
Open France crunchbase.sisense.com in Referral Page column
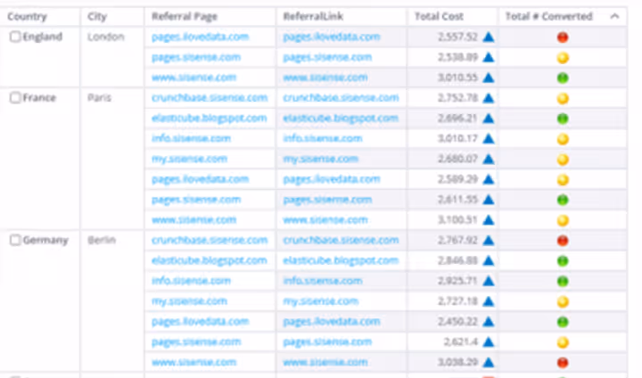tap(210, 98)
